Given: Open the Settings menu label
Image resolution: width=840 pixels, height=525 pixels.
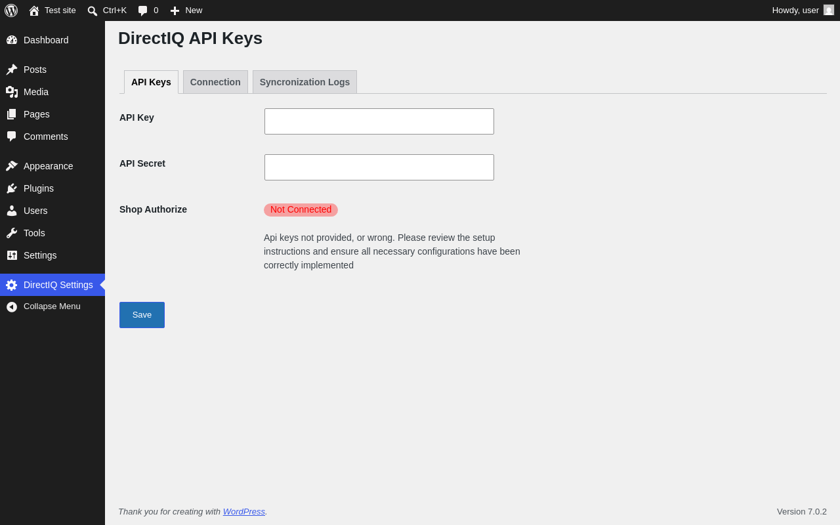Looking at the screenshot, I should point(40,255).
